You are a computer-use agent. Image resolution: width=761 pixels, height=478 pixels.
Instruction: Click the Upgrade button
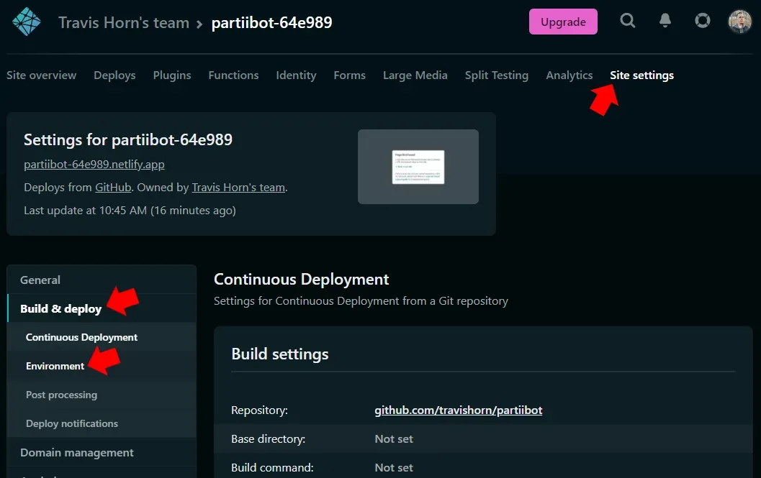point(563,22)
